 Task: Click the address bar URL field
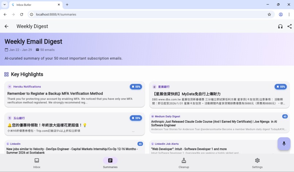[x=151, y=15]
